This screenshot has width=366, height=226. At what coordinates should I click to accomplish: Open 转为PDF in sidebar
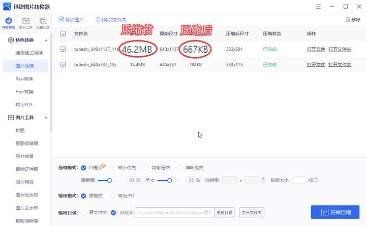coord(24,105)
